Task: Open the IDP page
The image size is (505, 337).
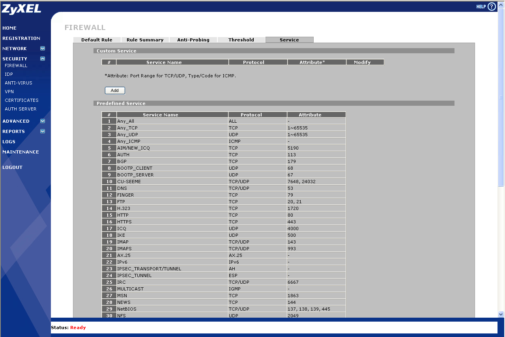Action: click(9, 74)
